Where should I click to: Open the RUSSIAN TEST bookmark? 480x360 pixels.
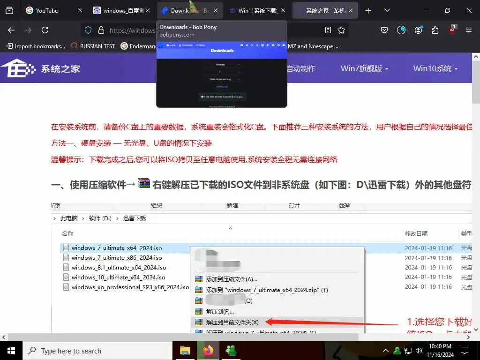[x=93, y=46]
